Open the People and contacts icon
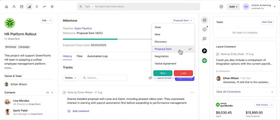The width and height of the screenshot is (280, 120). pyautogui.click(x=14, y=7)
